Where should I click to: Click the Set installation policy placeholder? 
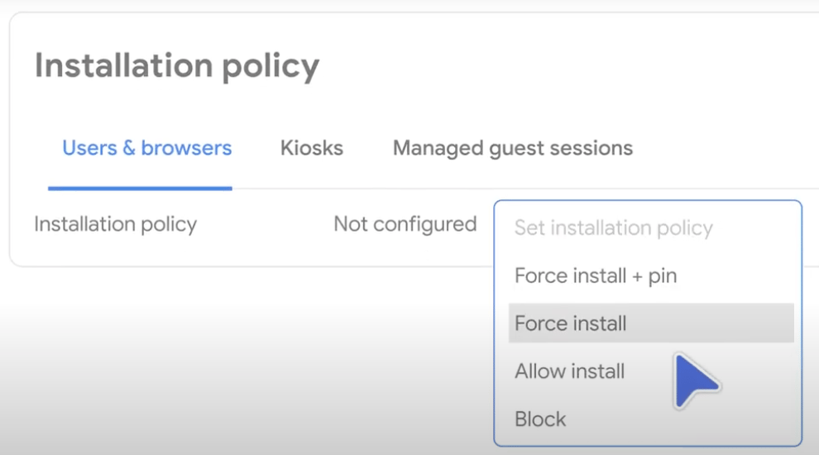pos(613,228)
